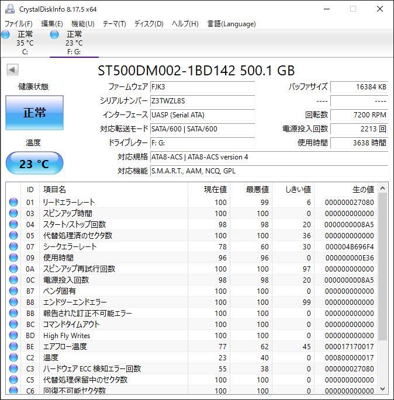This screenshot has width=394, height=400.
Task: Select the C: disk tab at 35 °C
Action: click(25, 43)
